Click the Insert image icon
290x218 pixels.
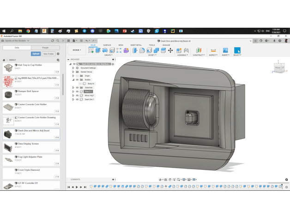coord(225,50)
